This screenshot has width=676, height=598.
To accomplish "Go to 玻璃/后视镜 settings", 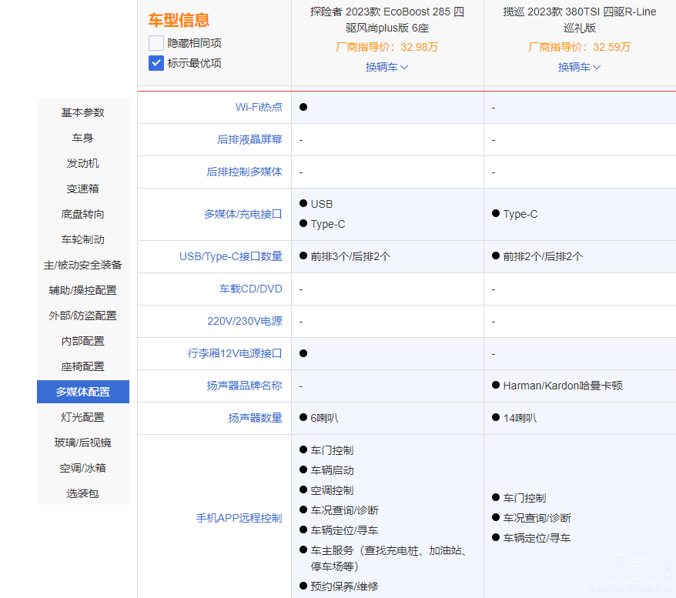I will 82,442.
